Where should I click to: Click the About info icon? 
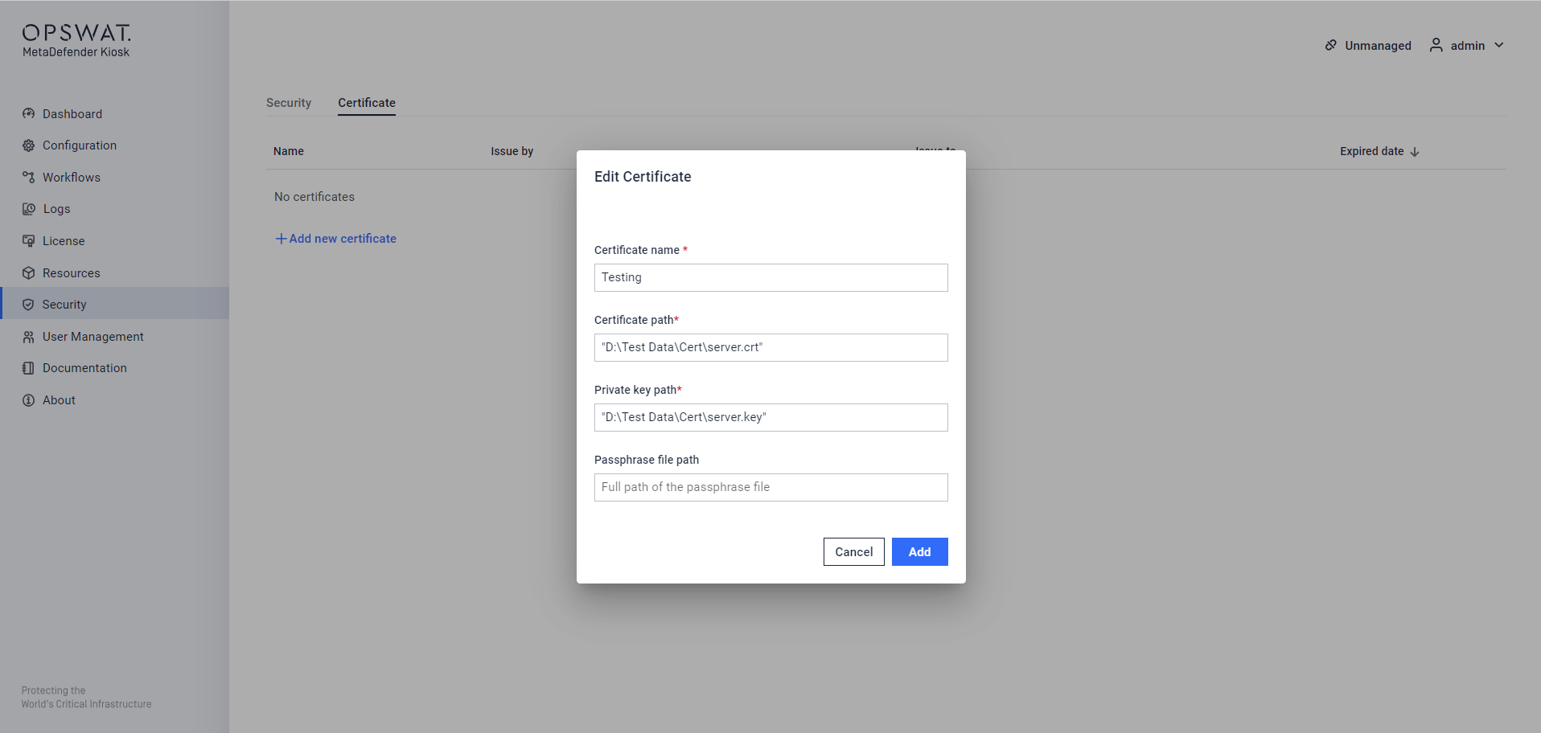(28, 400)
